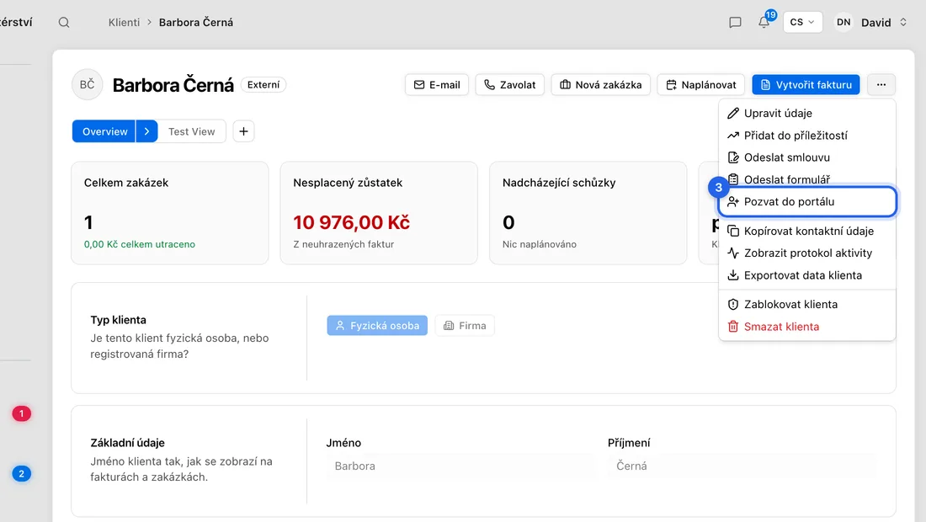Click the Celkem zakázek card title

pos(125,183)
